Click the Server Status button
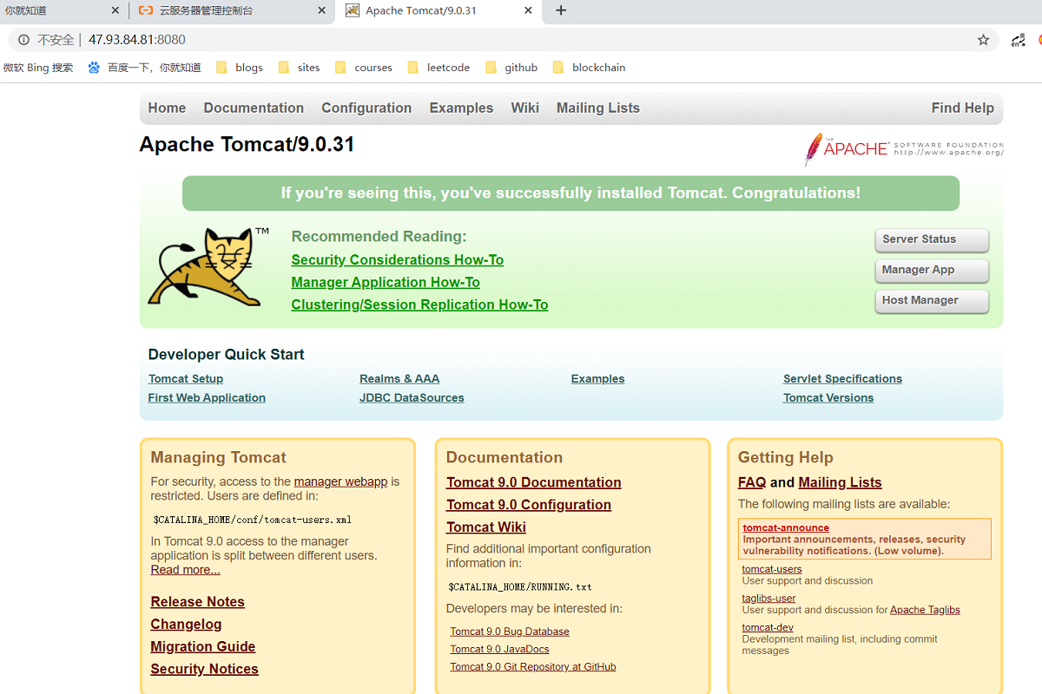The width and height of the screenshot is (1042, 694). [932, 240]
